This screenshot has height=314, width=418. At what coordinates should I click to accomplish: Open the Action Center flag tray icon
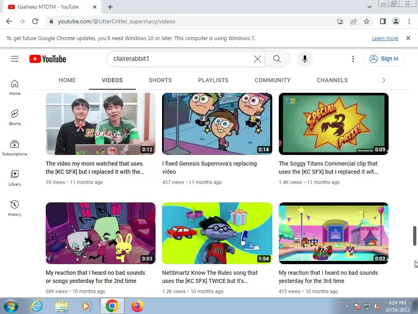pos(357,307)
